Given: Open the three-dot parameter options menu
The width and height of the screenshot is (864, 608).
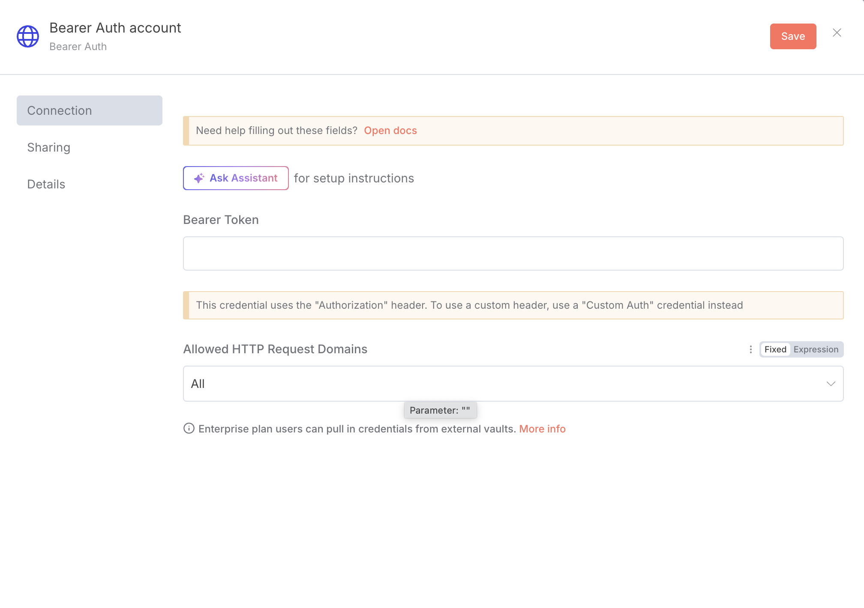Looking at the screenshot, I should point(750,349).
